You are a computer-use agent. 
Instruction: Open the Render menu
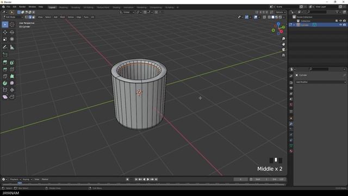click(x=22, y=7)
